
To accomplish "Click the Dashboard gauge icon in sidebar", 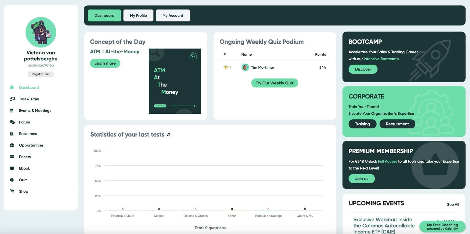I will pos(12,87).
